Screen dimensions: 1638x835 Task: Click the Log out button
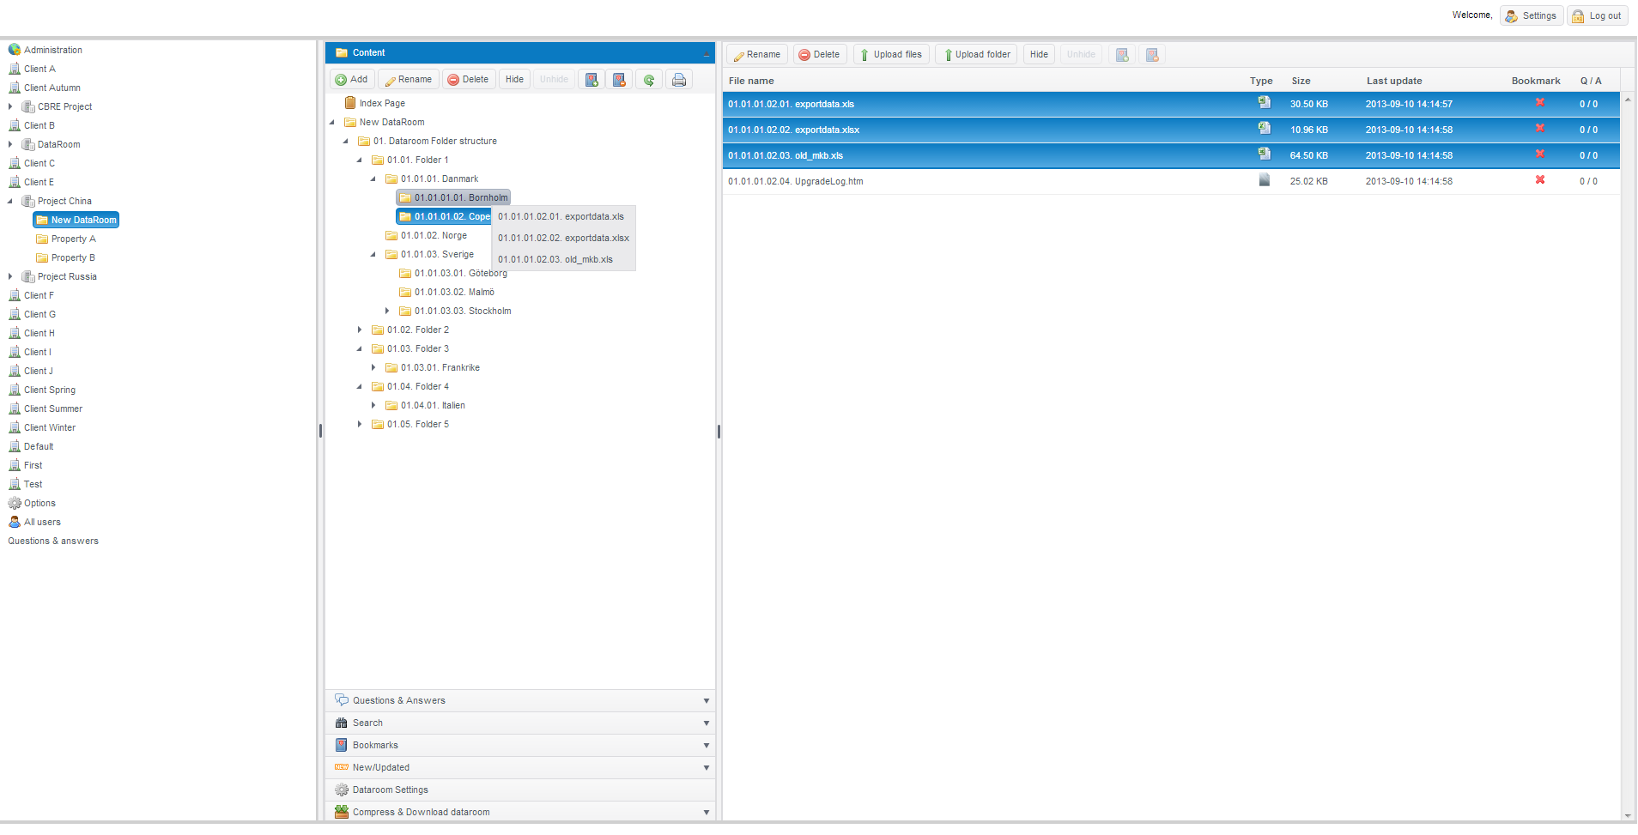click(x=1598, y=16)
